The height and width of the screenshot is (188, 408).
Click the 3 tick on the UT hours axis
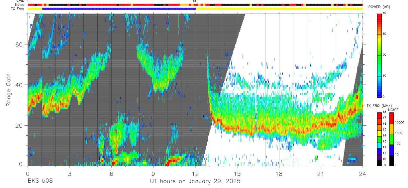coord(69,174)
